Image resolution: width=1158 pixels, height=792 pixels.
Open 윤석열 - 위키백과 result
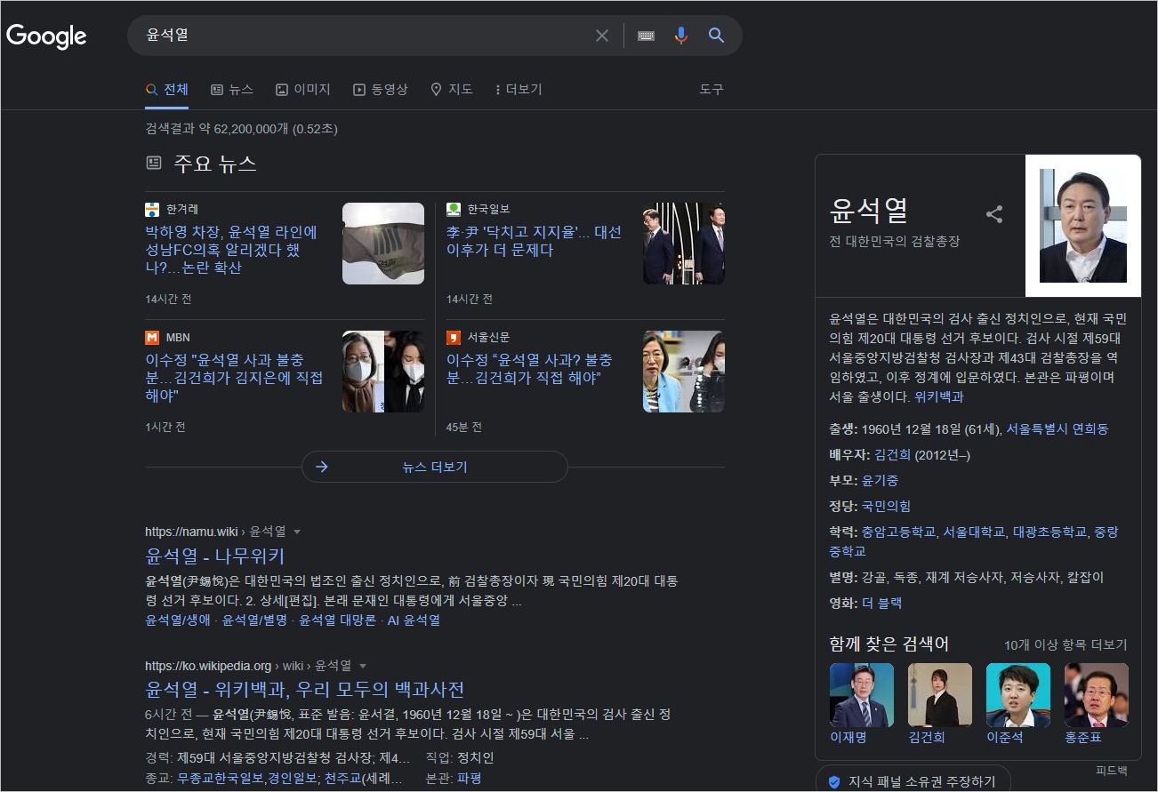pos(305,690)
